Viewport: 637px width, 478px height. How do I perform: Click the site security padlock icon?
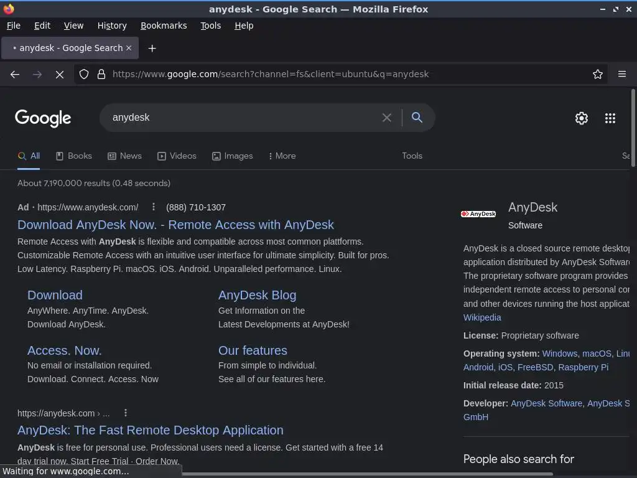[x=101, y=74]
